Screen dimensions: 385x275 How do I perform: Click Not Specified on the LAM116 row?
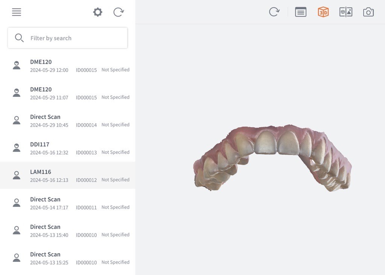pos(115,180)
